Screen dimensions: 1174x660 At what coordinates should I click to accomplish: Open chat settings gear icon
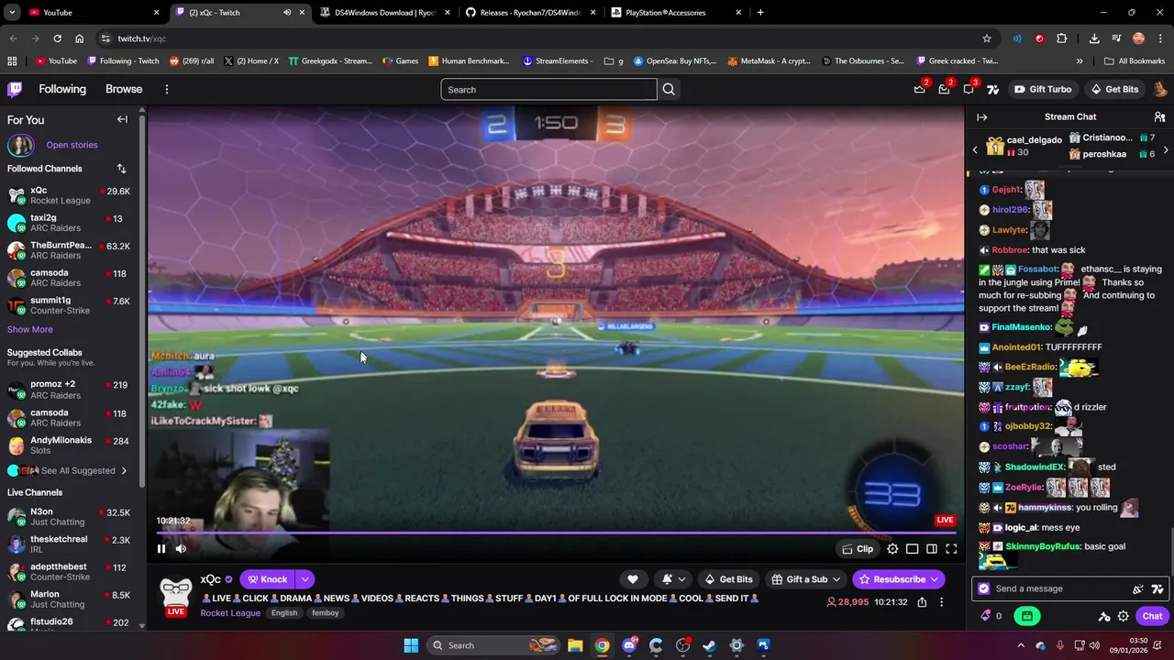tap(1123, 616)
